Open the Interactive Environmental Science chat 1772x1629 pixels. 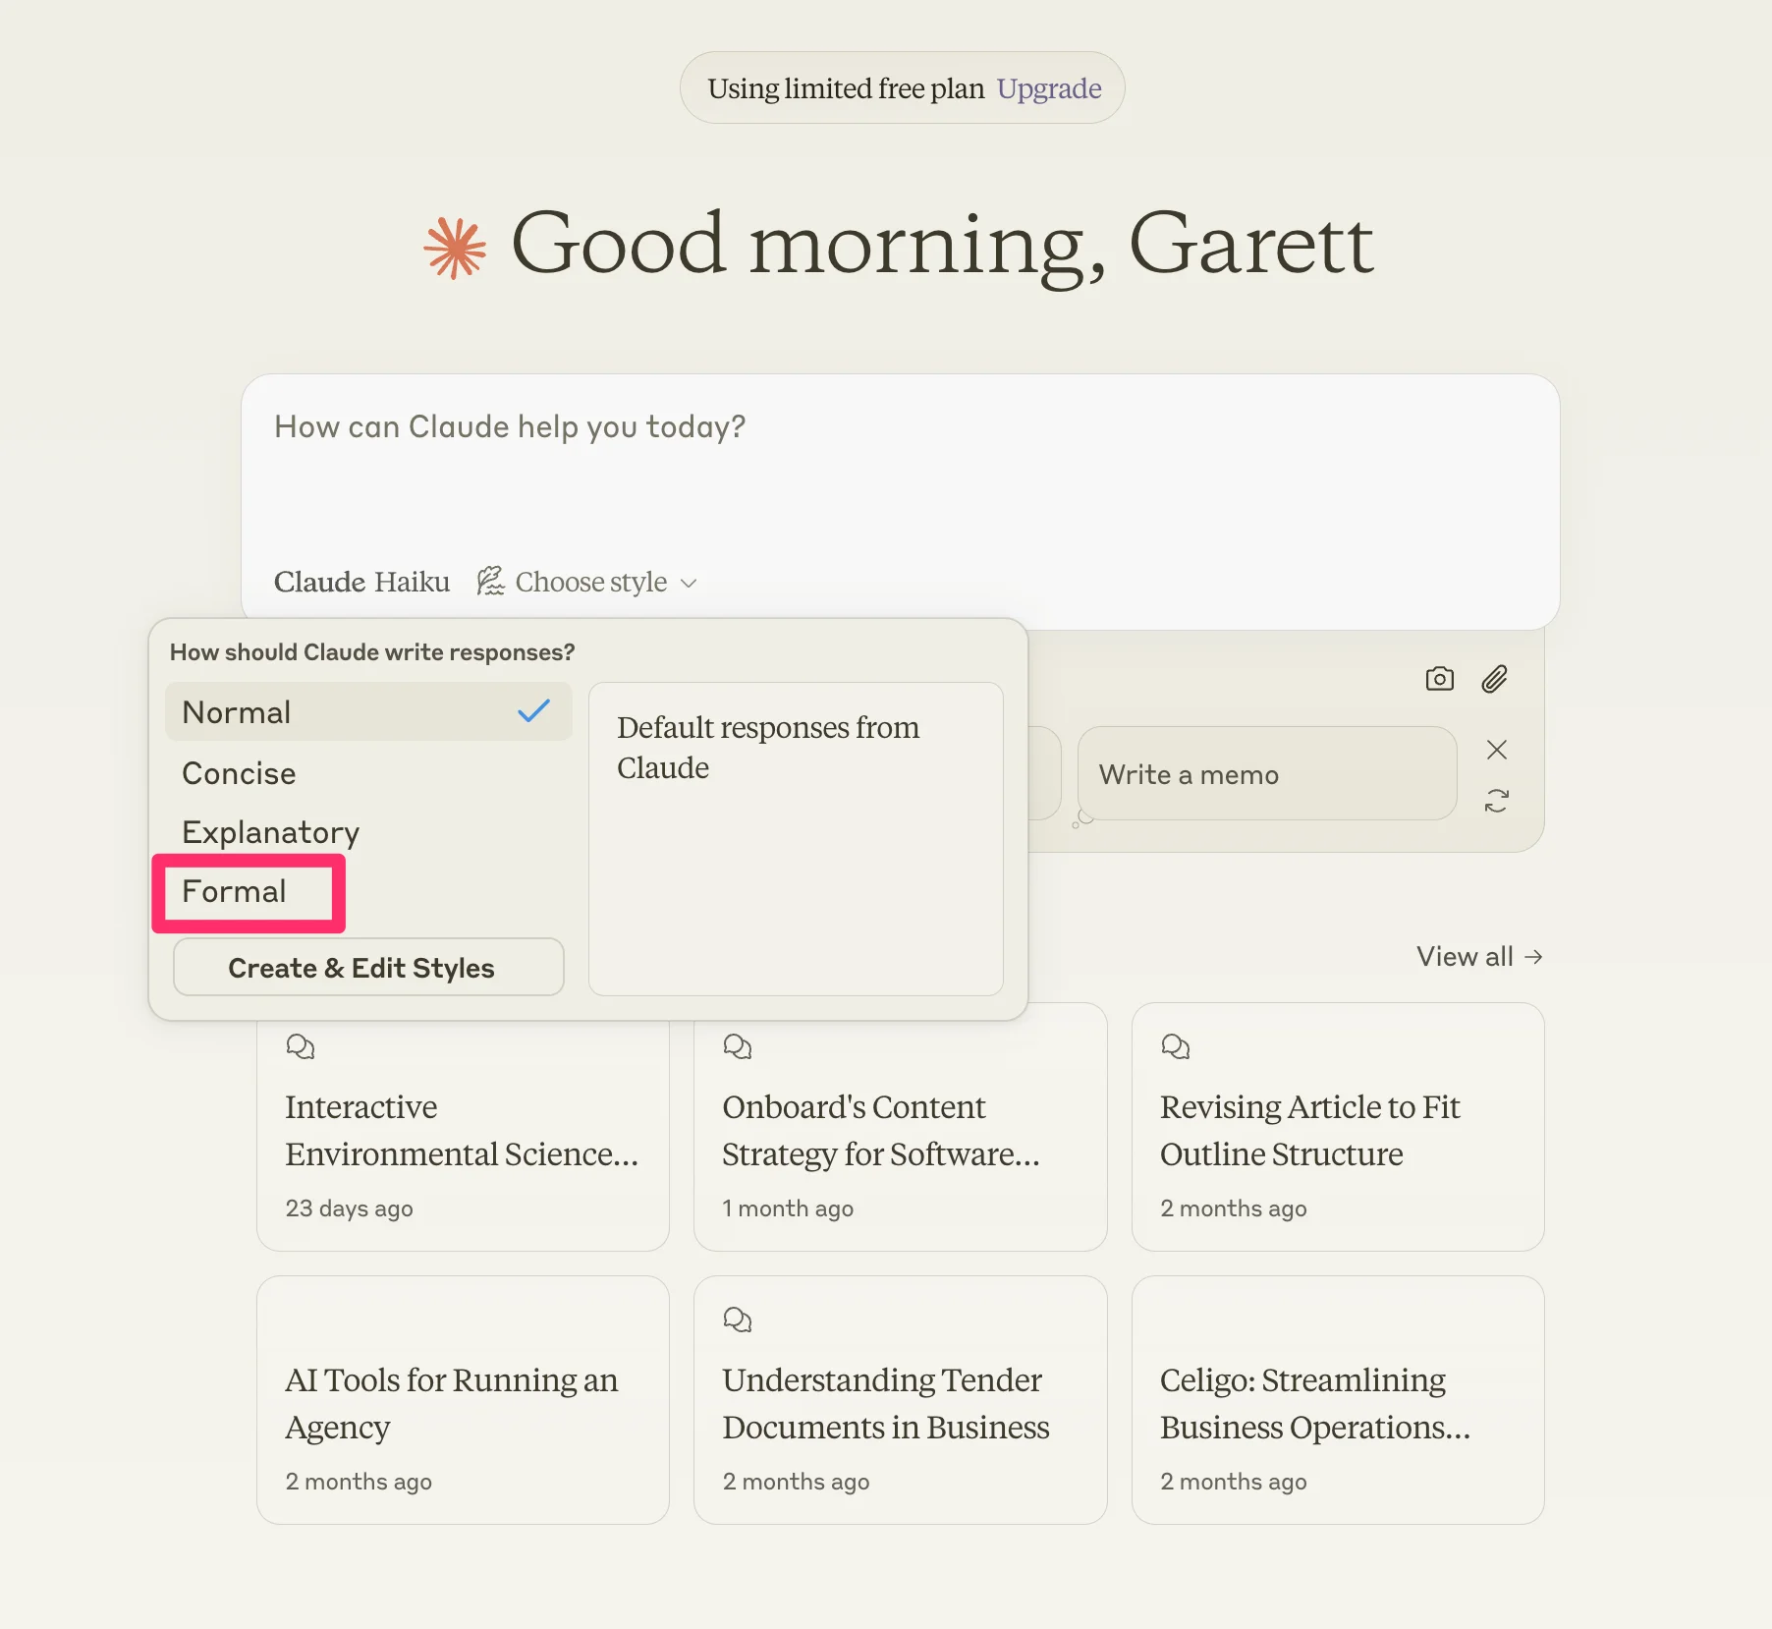(463, 1127)
